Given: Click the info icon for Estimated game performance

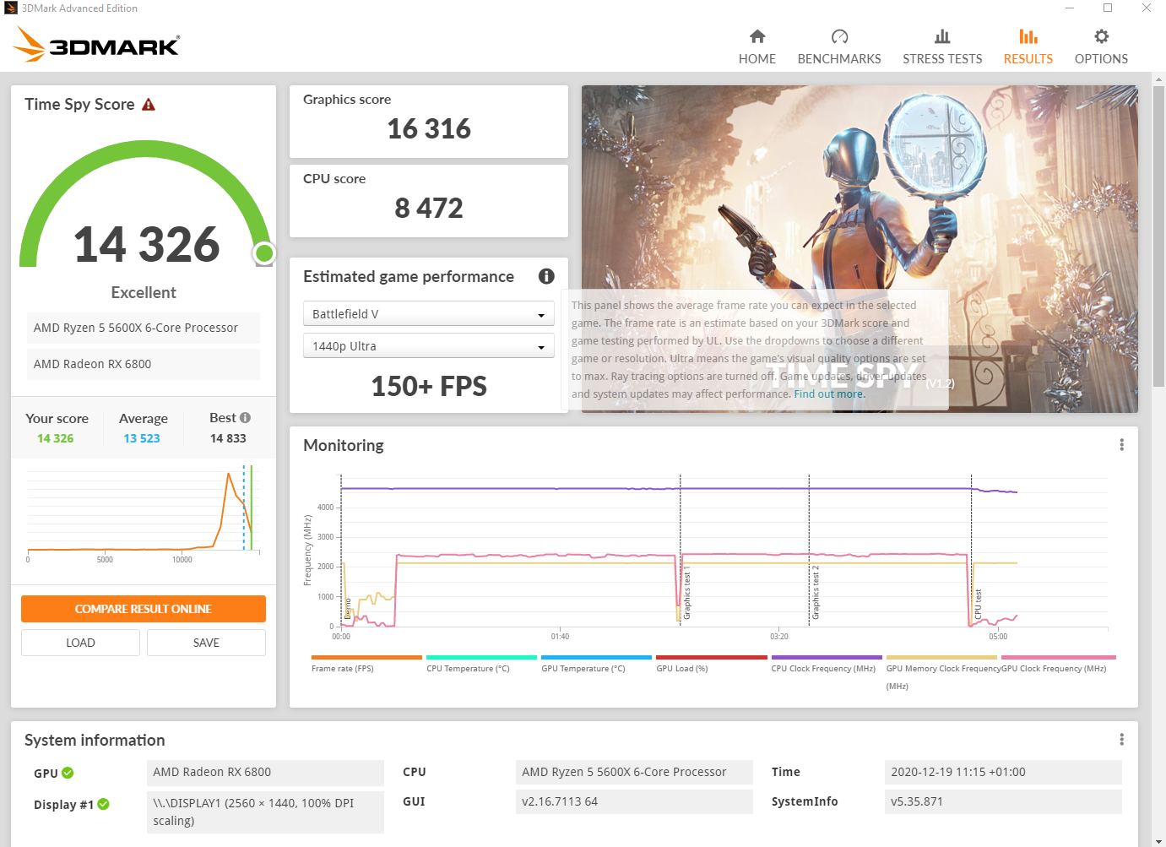Looking at the screenshot, I should click(546, 276).
